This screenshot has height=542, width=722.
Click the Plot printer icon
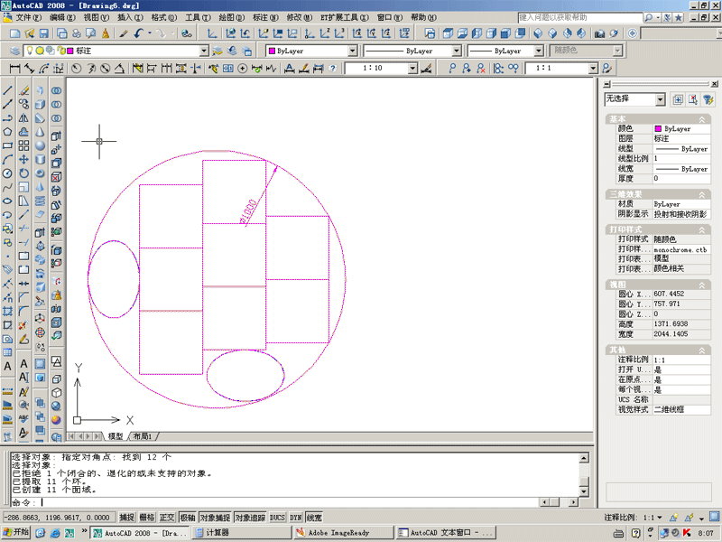point(77,33)
